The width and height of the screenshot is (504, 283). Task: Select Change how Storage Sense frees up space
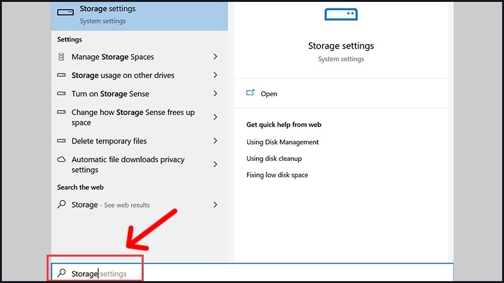tap(133, 118)
